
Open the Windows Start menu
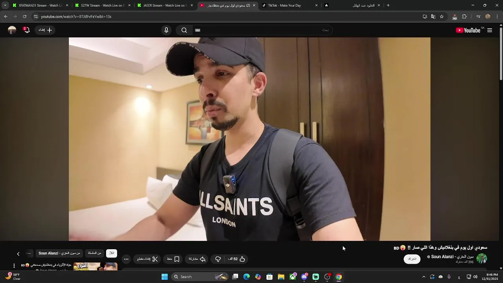[165, 277]
